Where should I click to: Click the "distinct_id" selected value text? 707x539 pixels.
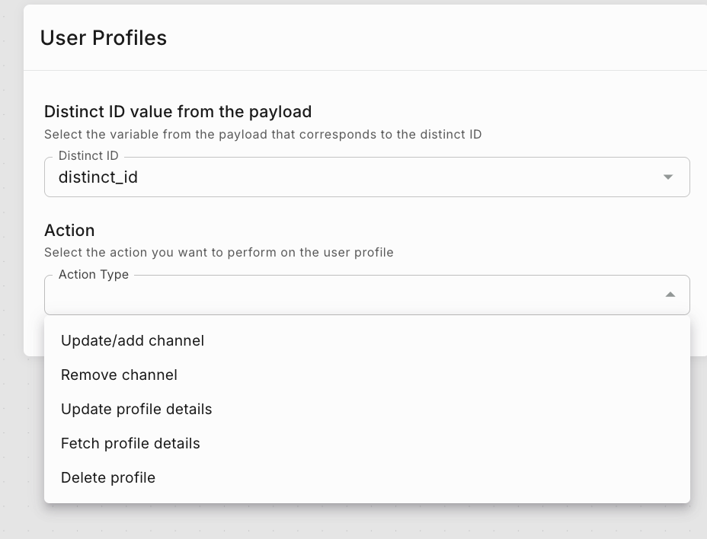tap(98, 177)
